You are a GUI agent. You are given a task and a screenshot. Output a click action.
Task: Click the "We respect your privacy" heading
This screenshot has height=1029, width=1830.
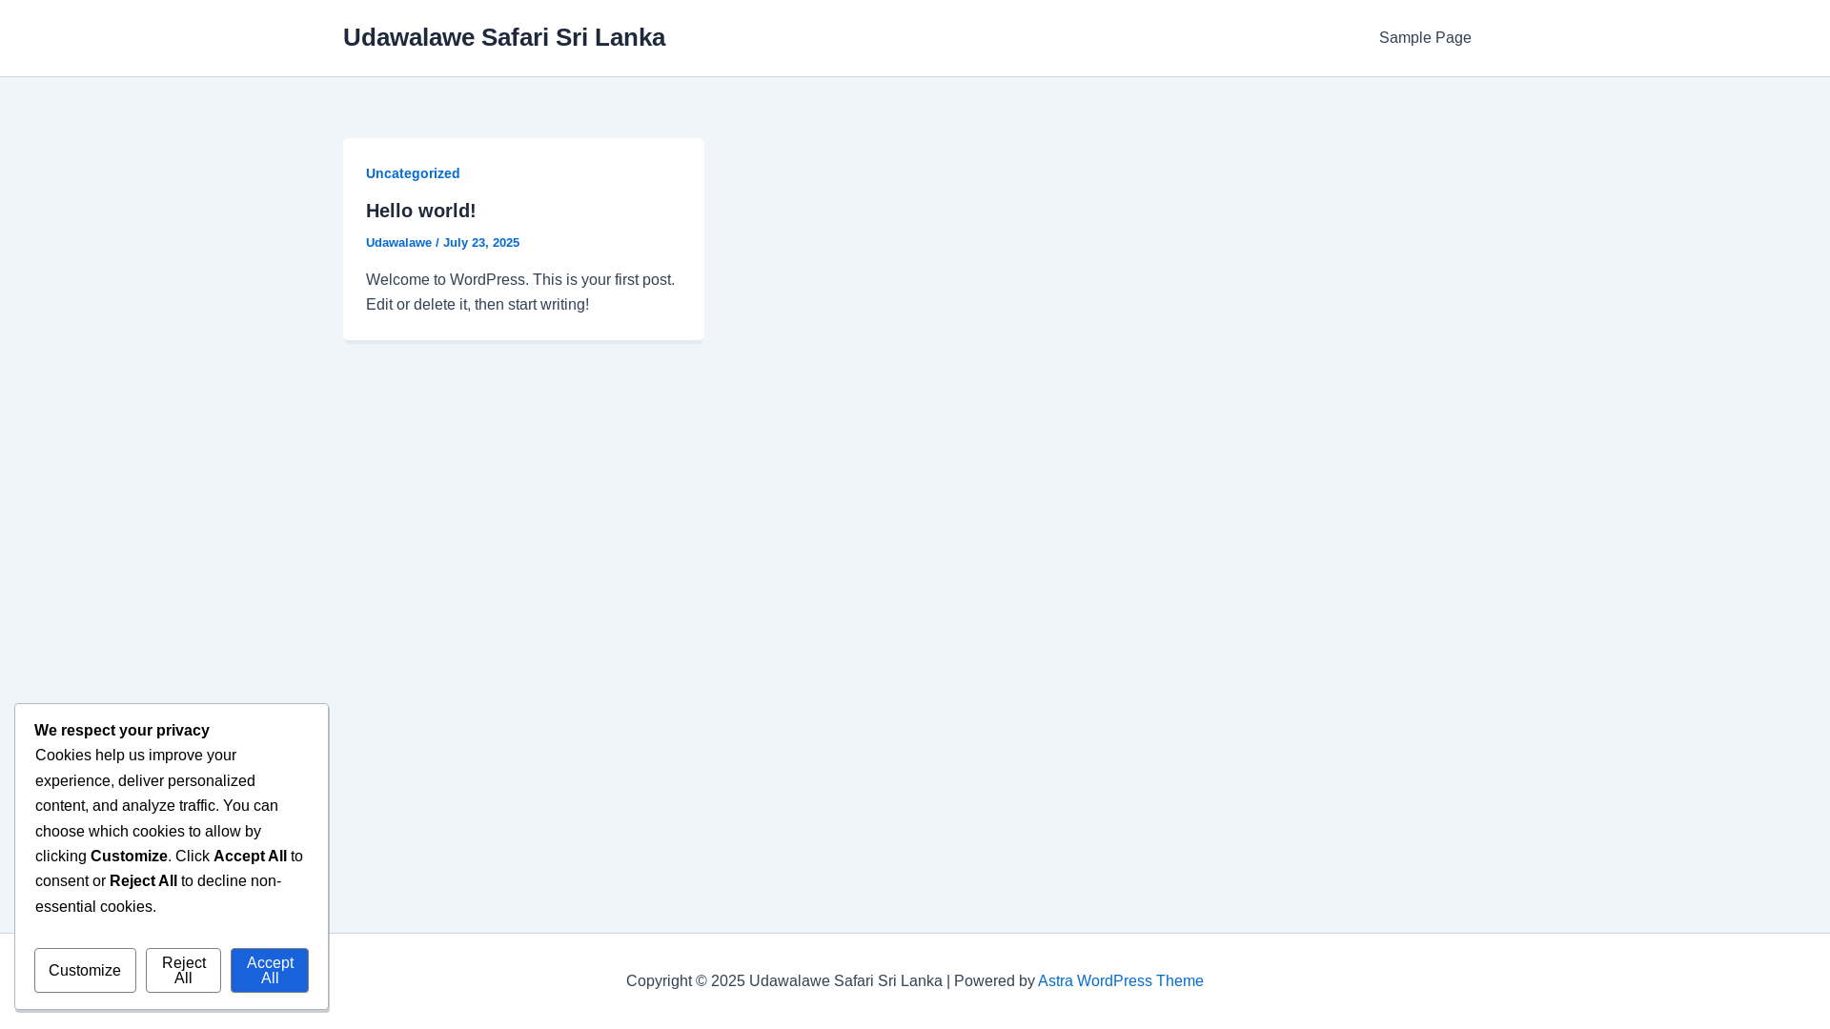[122, 731]
